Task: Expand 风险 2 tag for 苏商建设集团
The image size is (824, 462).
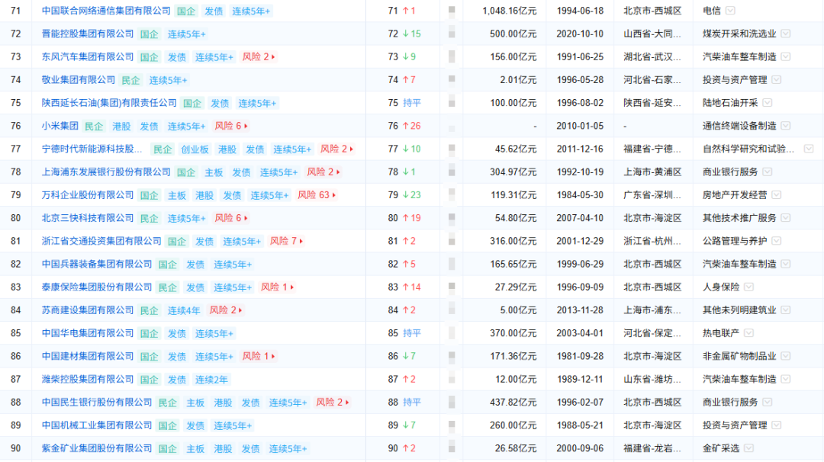Action: point(226,310)
